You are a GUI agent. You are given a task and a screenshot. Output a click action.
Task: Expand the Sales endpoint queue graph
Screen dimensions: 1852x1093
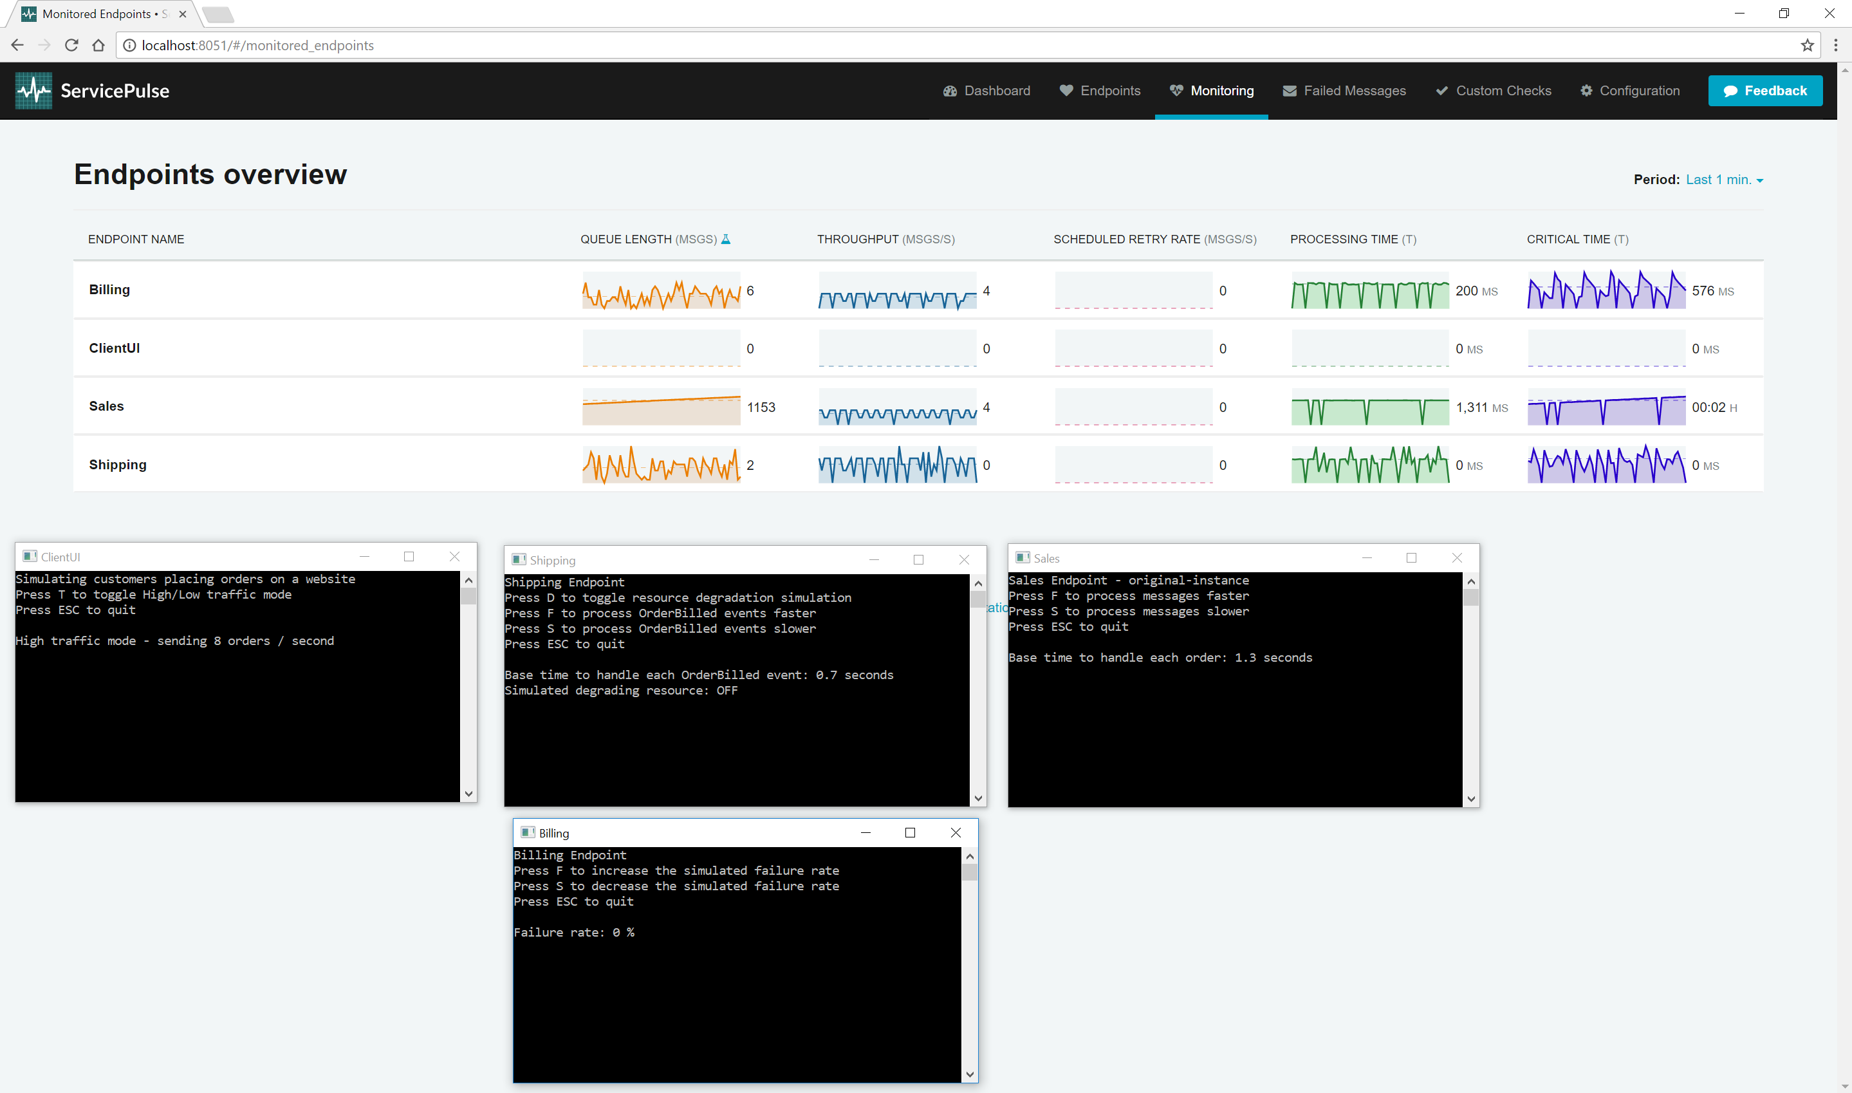pyautogui.click(x=662, y=406)
